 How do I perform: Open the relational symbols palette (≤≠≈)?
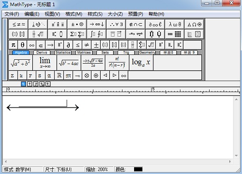click(18, 24)
